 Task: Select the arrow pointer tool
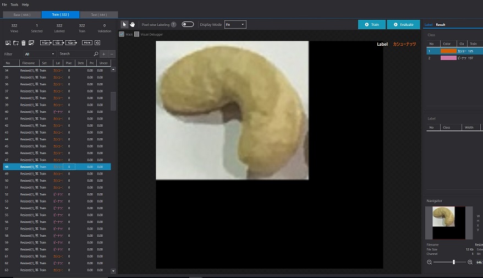pos(124,24)
